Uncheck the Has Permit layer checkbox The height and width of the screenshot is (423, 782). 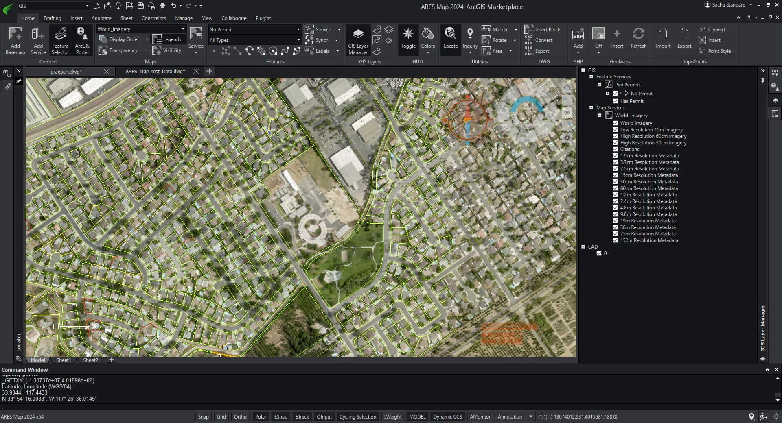(615, 101)
